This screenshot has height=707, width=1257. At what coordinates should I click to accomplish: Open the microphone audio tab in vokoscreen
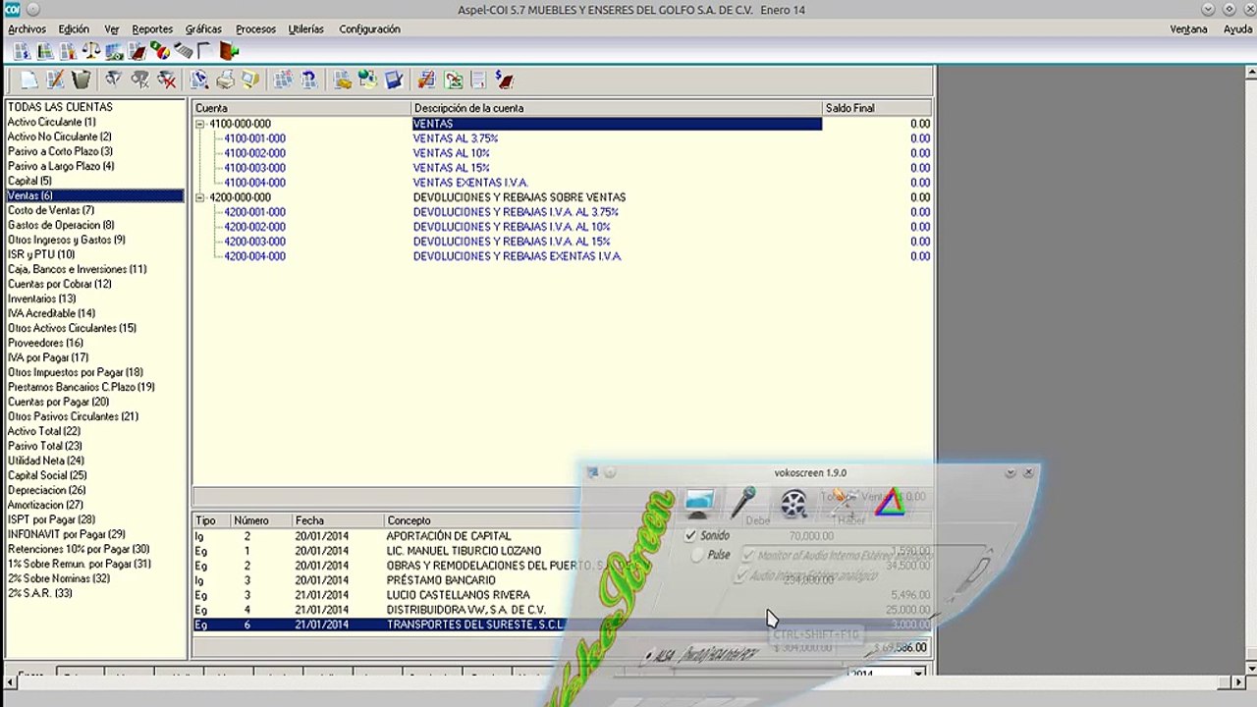point(745,503)
